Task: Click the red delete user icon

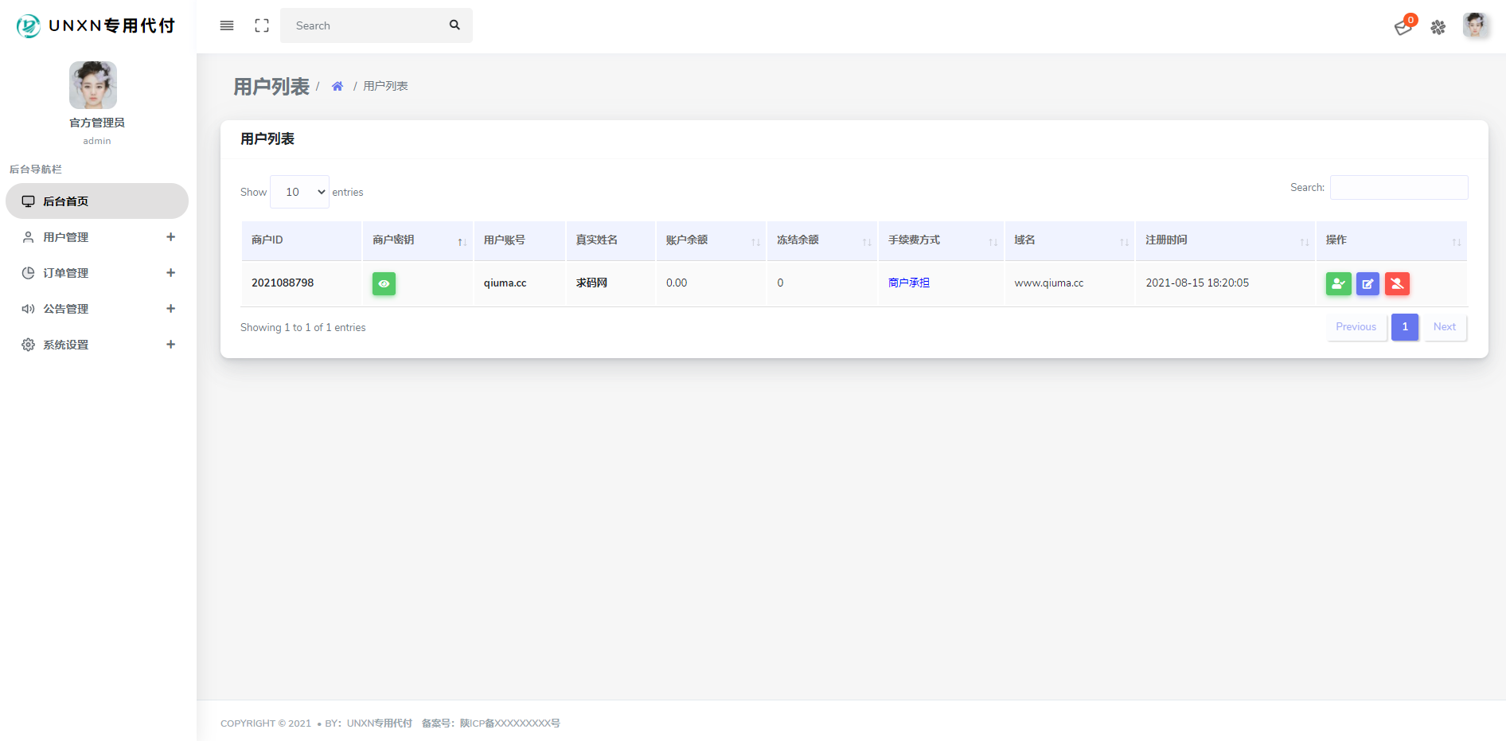Action: [x=1397, y=283]
